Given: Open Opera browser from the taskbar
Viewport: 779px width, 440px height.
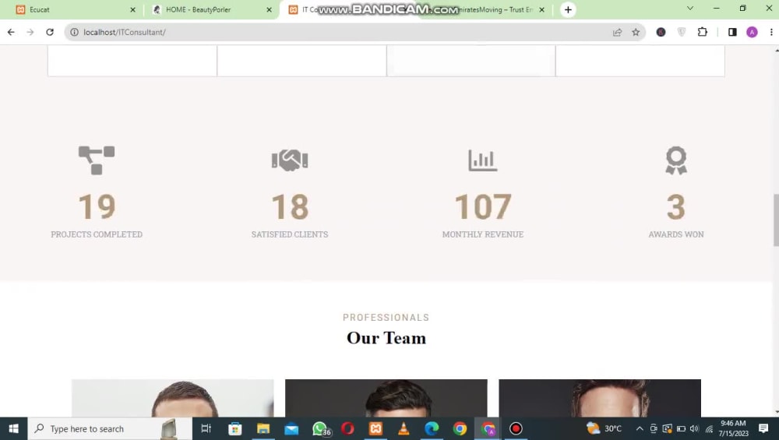Looking at the screenshot, I should (347, 428).
